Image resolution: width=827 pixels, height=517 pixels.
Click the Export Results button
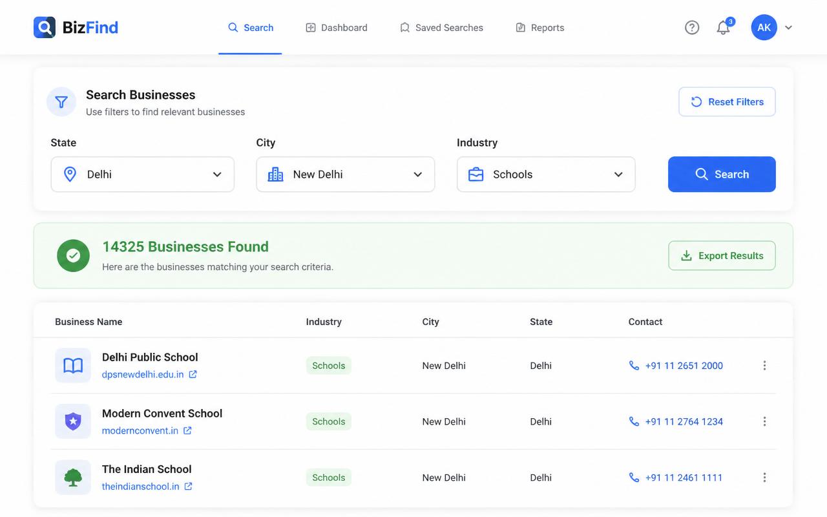tap(722, 256)
